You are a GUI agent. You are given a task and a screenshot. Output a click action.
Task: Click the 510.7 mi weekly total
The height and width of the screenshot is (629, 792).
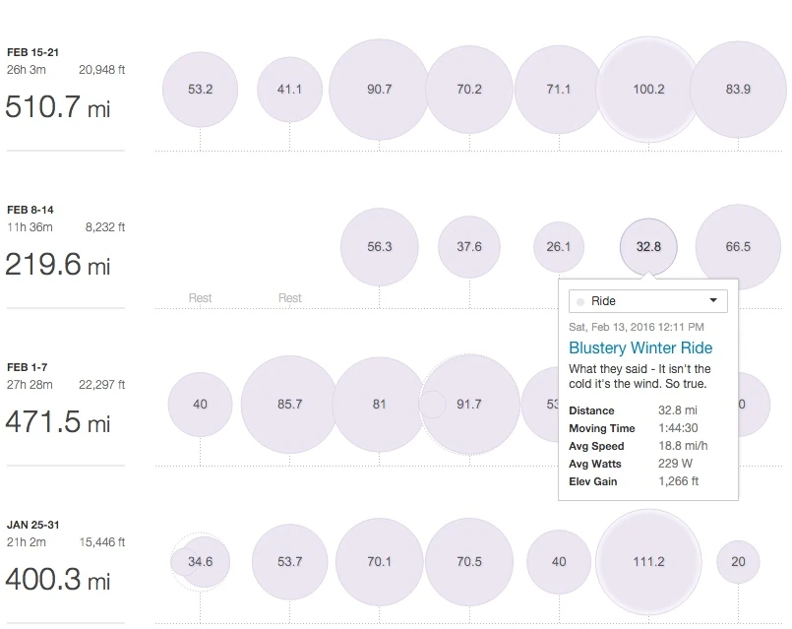tap(58, 105)
